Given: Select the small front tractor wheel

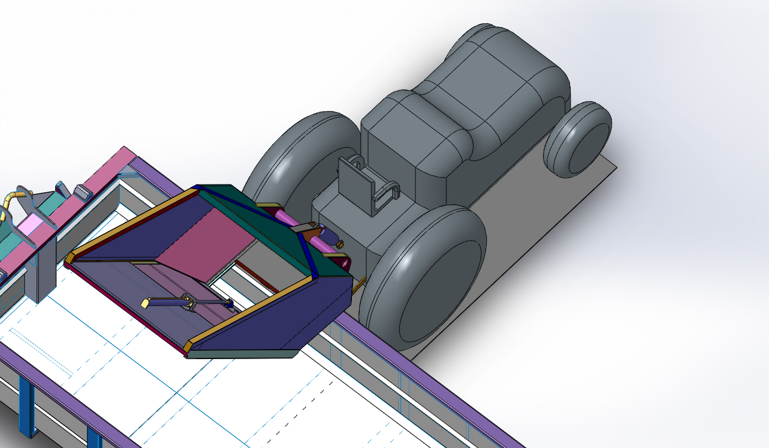Looking at the screenshot, I should pos(577,139).
